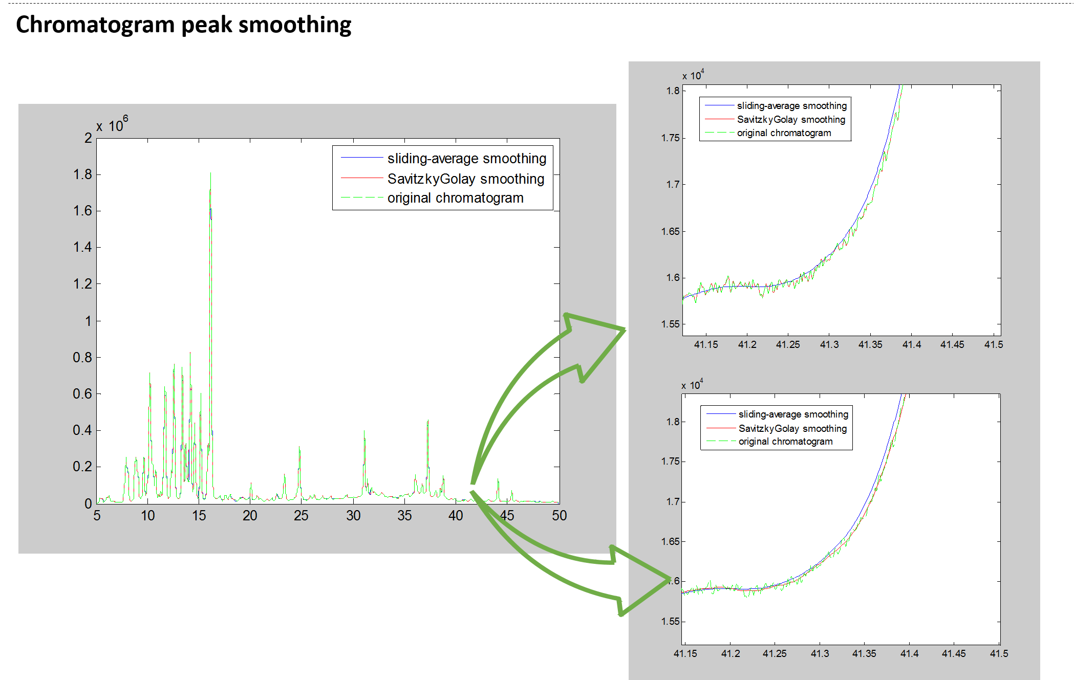
Task: Click x-axis label 25 on main plot
Action: 301,515
